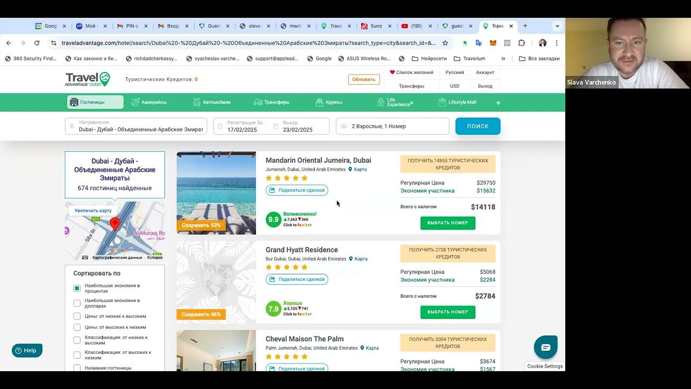Switch to the 'PIN c' Gmail tab
Image resolution: width=691 pixels, height=389 pixels.
pos(132,26)
